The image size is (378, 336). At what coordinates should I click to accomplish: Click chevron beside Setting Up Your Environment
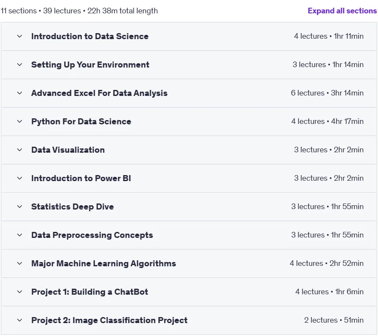[x=20, y=65]
